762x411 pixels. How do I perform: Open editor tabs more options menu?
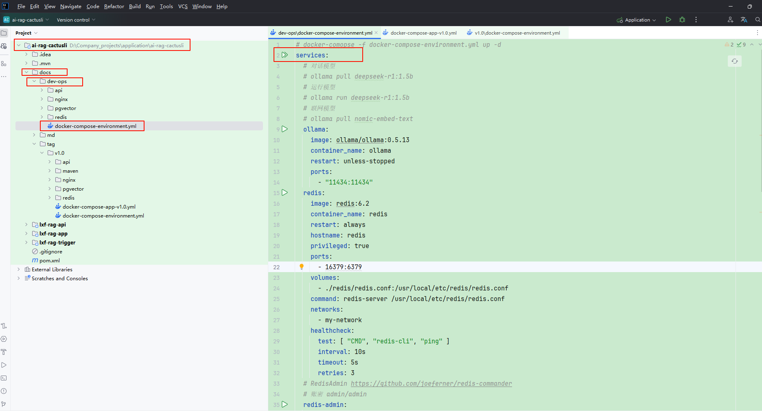[x=758, y=33]
